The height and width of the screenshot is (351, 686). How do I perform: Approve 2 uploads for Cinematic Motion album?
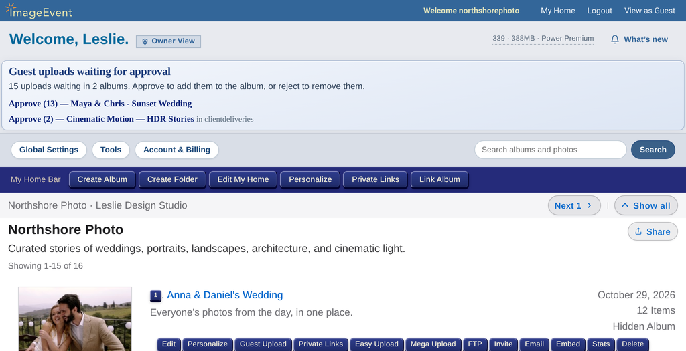click(101, 119)
